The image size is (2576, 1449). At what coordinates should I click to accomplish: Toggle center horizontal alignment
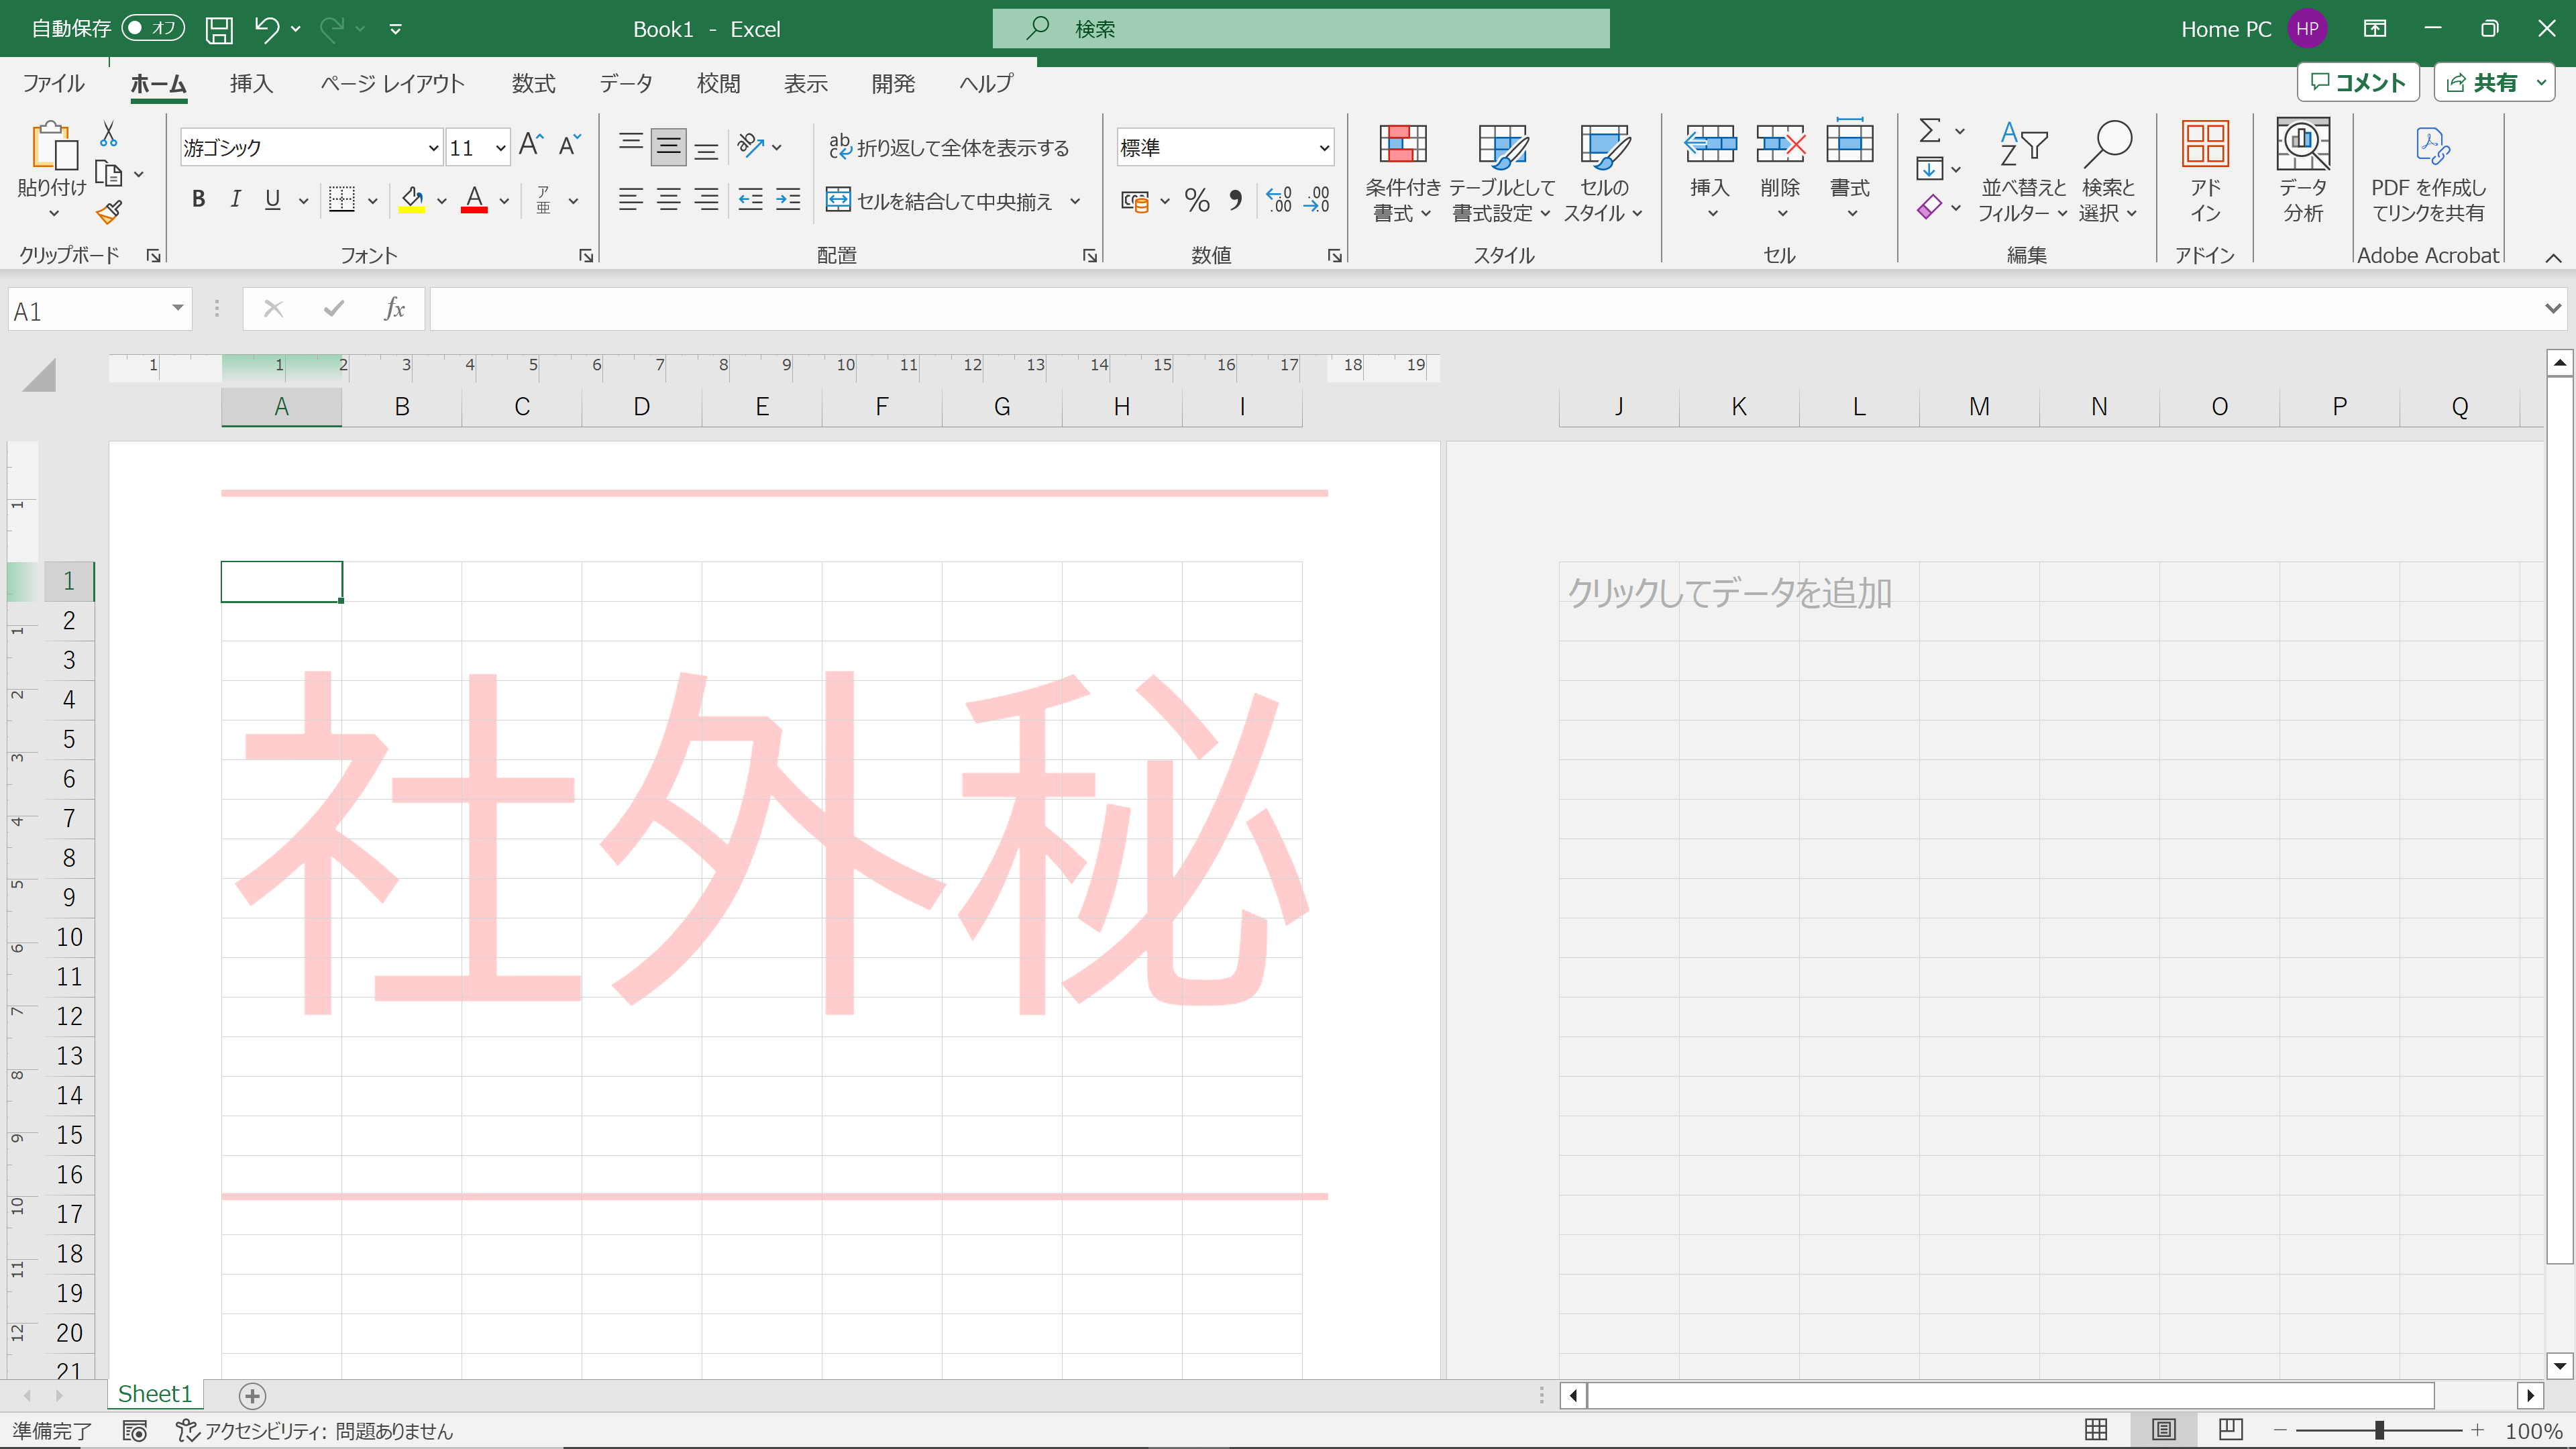[x=668, y=199]
